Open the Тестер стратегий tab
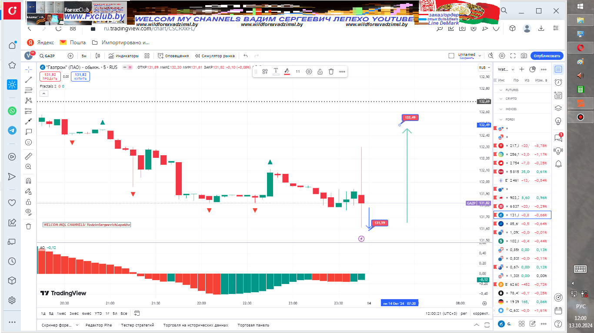This screenshot has height=333, width=594. [x=137, y=325]
